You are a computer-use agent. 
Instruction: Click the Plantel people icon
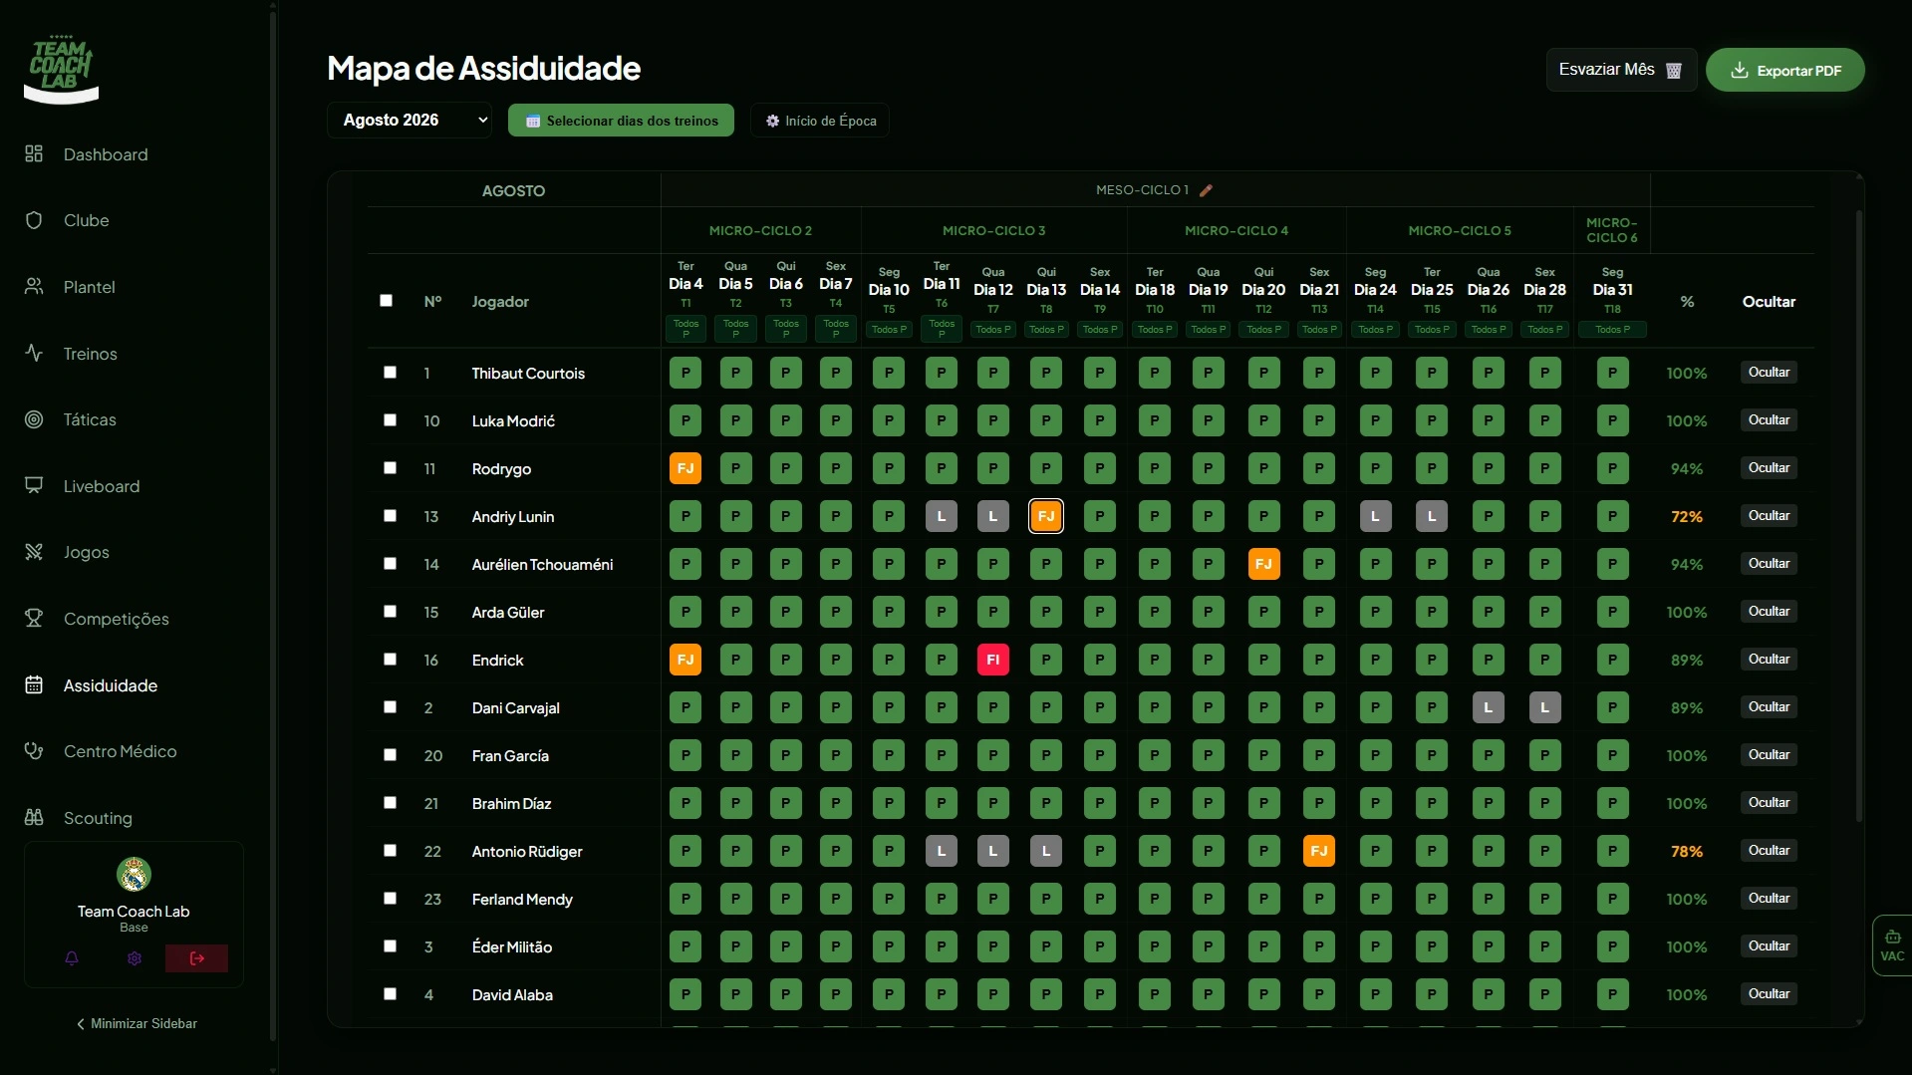point(34,287)
